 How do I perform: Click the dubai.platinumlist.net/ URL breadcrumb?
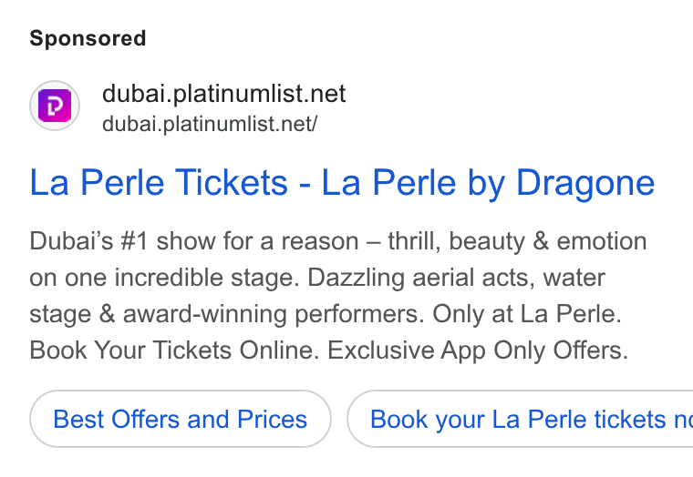210,124
